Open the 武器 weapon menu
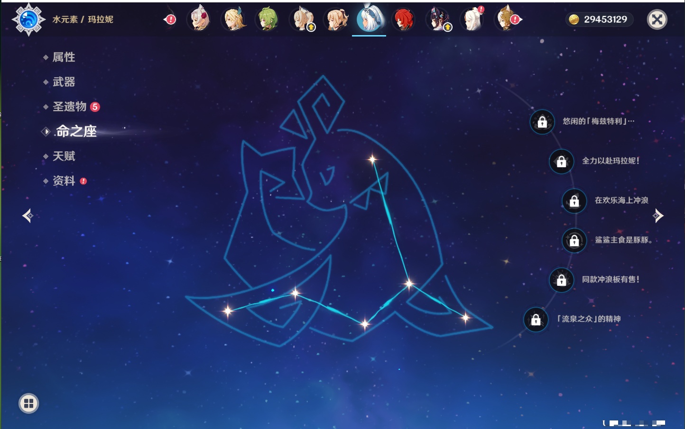Viewport: 685px width, 429px height. (64, 82)
